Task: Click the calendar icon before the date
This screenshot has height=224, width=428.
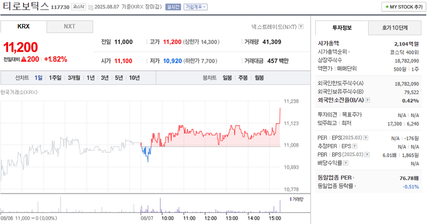Action: pyautogui.click(x=91, y=7)
